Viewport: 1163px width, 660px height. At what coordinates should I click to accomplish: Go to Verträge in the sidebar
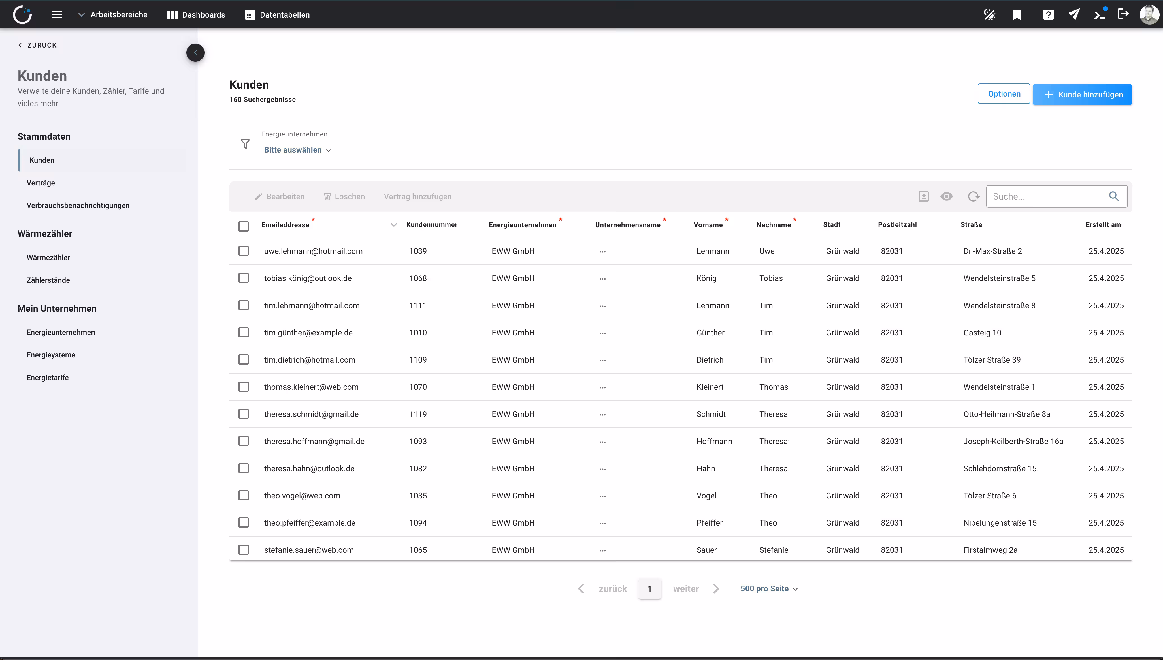(x=41, y=183)
